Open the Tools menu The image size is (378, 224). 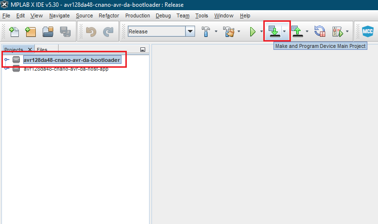click(201, 15)
